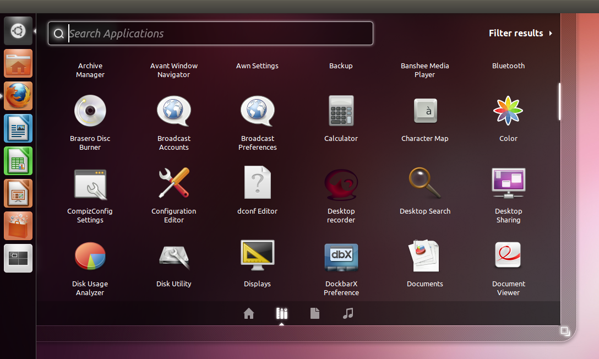The width and height of the screenshot is (599, 359).
Task: Switch to the Music lens
Action: (348, 313)
